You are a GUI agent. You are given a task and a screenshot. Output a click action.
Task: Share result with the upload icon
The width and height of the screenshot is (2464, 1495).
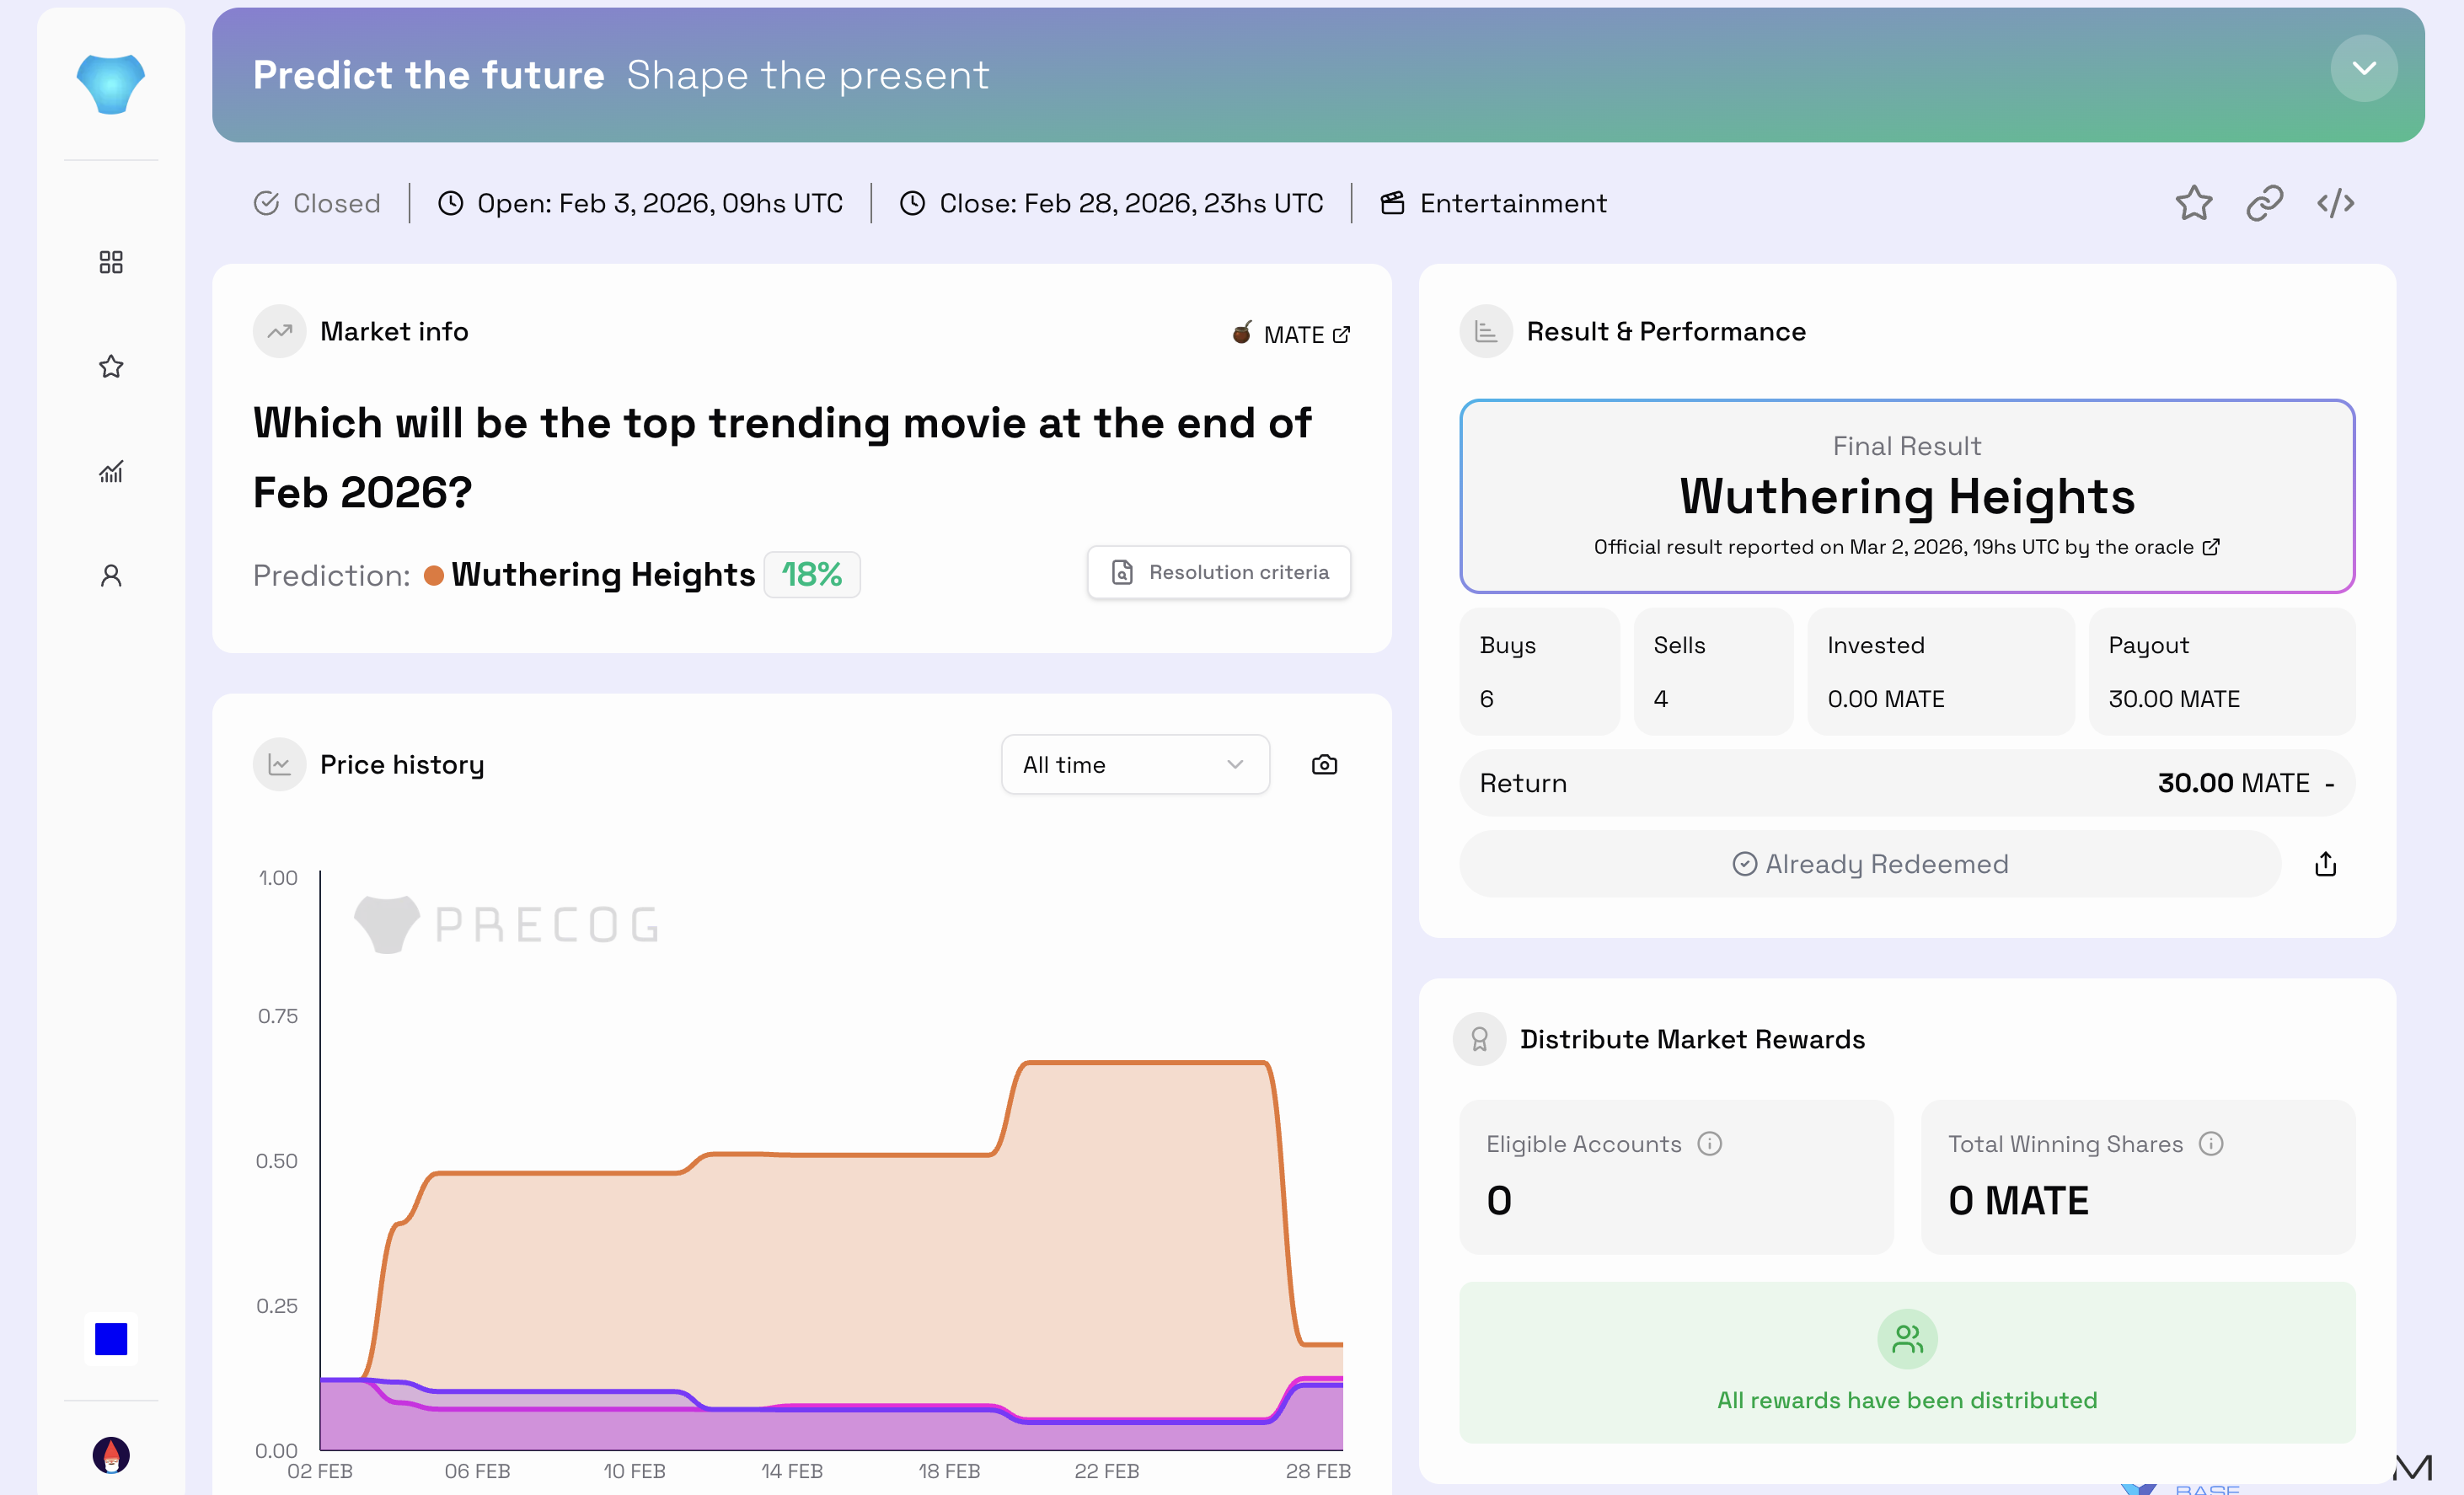point(2325,864)
